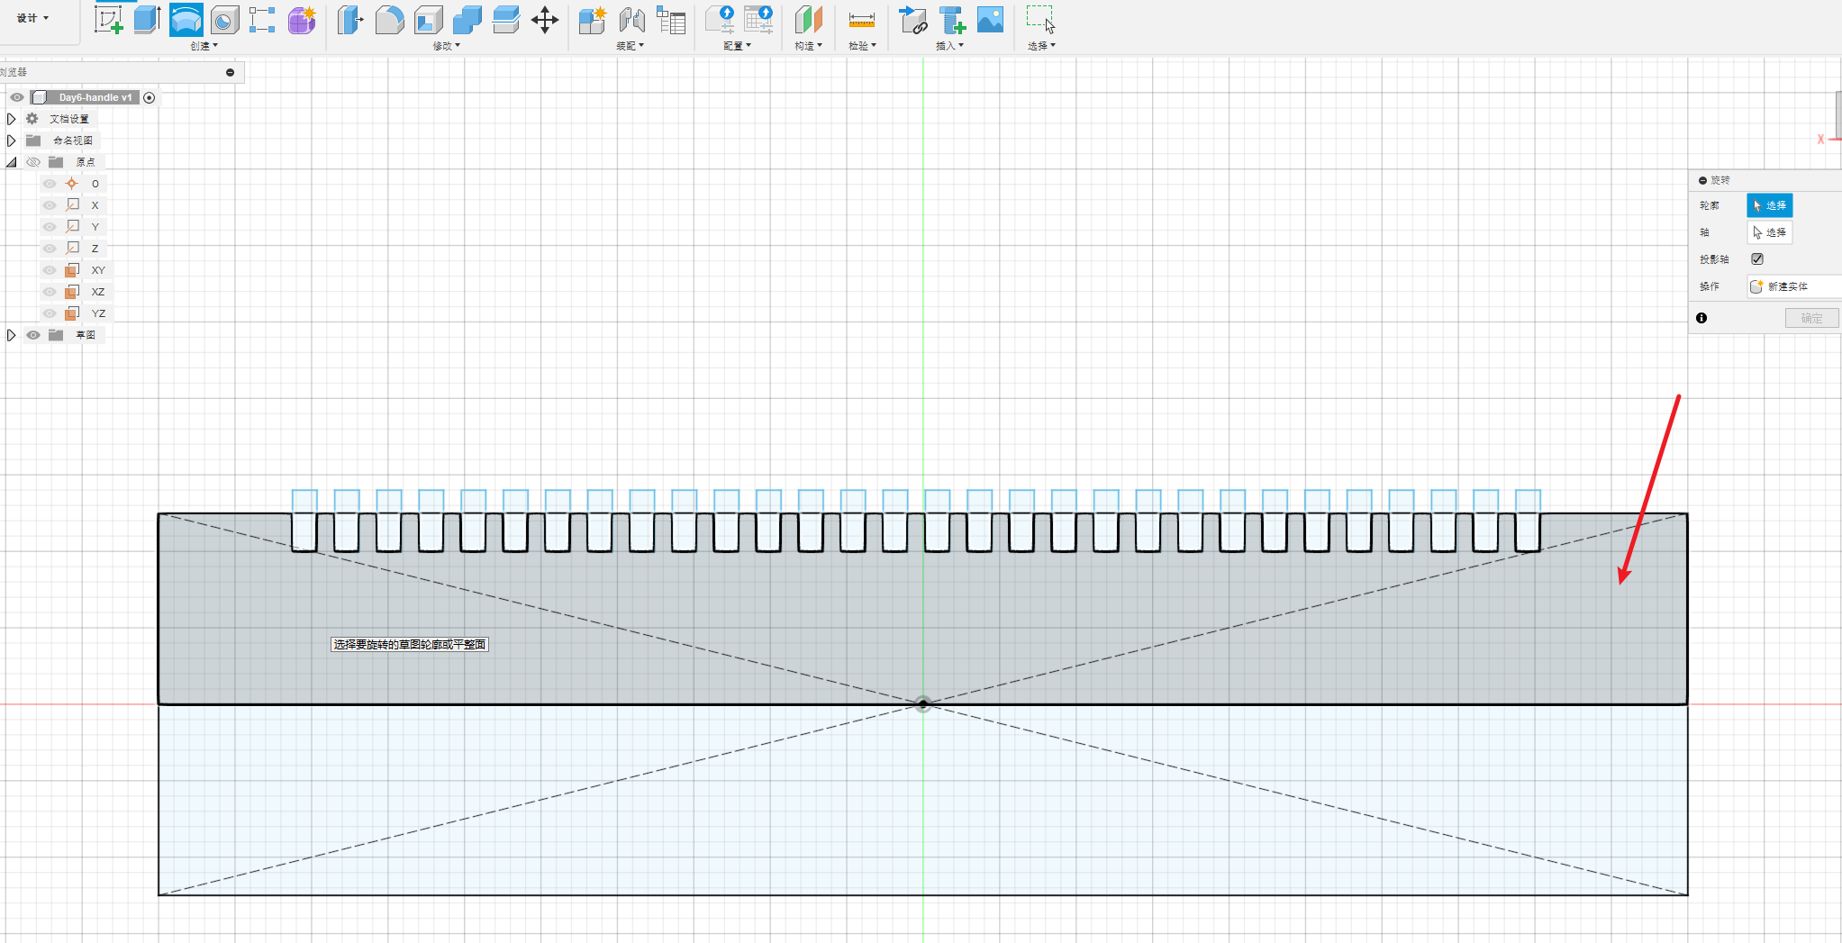The height and width of the screenshot is (943, 1842).
Task: Toggle visibility of the 草图 folder
Action: tap(33, 335)
